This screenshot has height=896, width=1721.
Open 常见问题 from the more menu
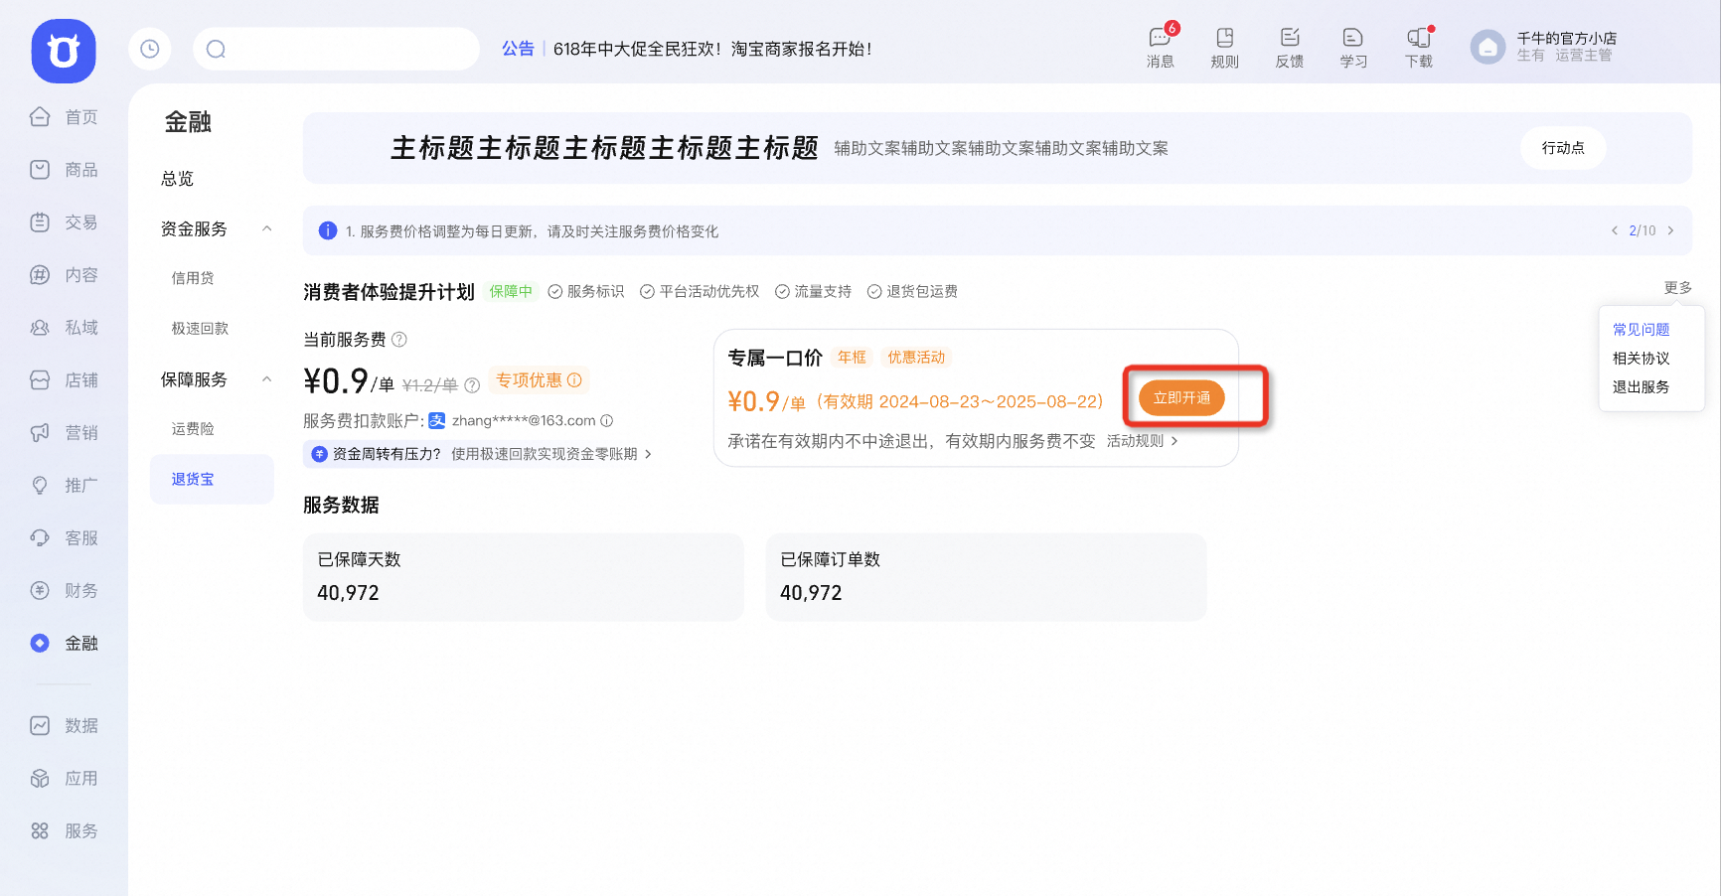[1641, 330]
